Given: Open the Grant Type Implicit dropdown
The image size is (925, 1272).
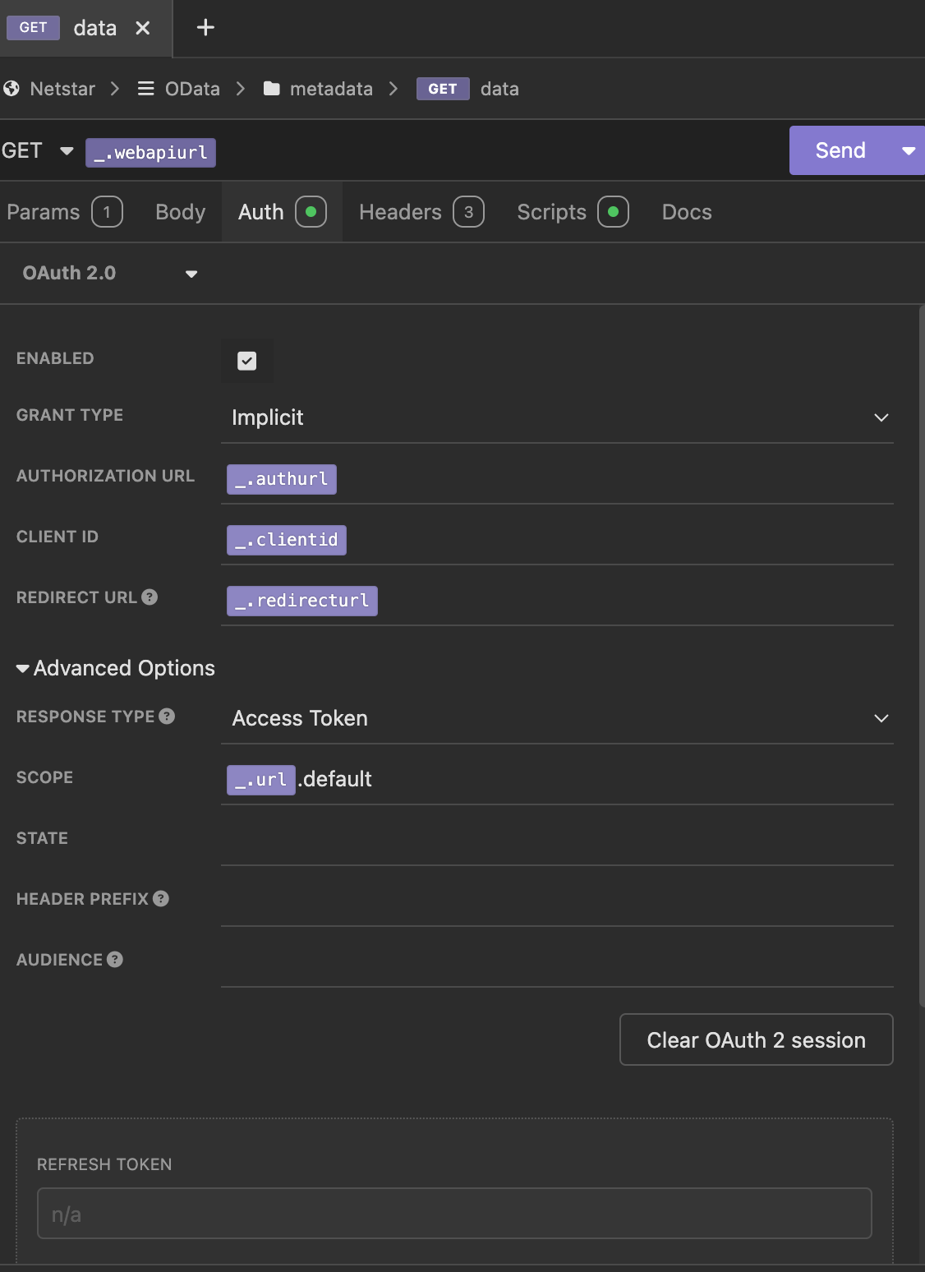Looking at the screenshot, I should click(557, 417).
